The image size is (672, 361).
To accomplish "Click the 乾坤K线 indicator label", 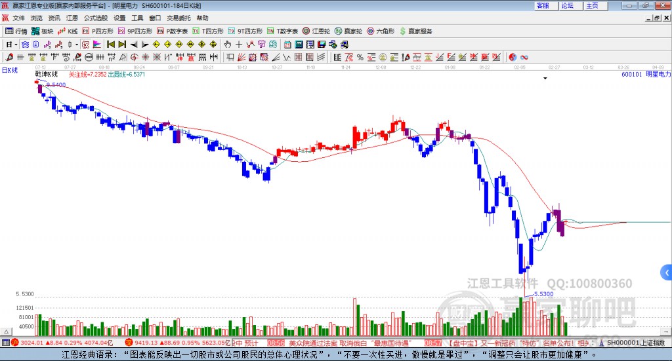I will 47,74.
